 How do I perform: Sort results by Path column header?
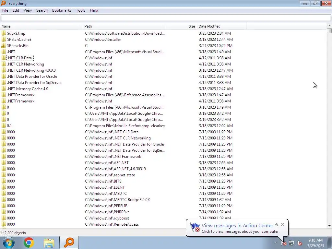124,26
